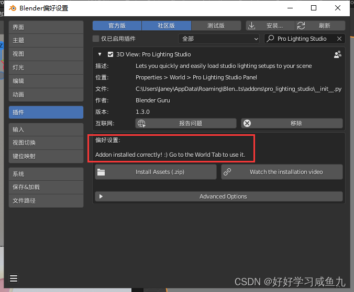The image size is (354, 292).
Task: Click Install Assets (.zip) button
Action: 156,172
